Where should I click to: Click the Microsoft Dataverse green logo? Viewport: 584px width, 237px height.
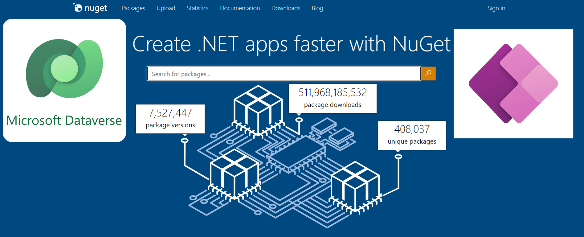coord(64,68)
